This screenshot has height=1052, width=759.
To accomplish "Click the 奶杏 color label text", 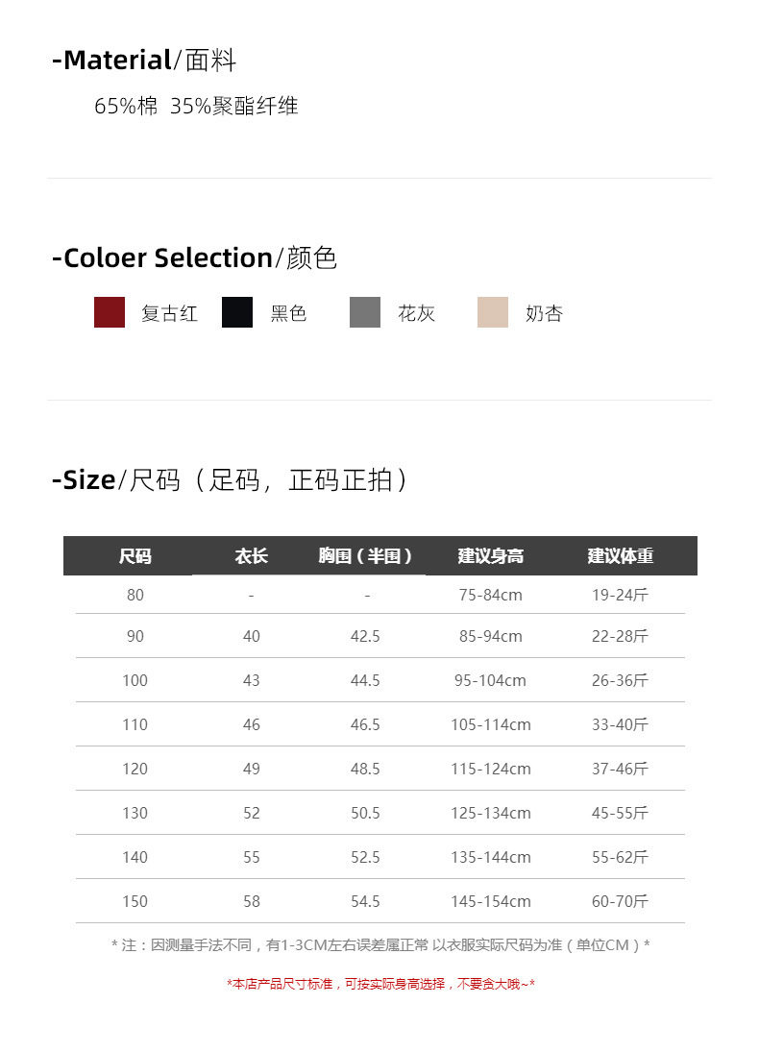I will point(544,313).
